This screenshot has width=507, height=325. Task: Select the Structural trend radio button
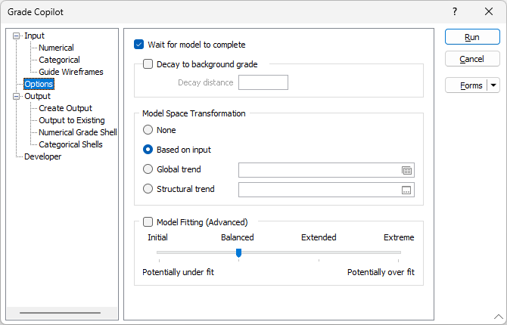point(148,189)
